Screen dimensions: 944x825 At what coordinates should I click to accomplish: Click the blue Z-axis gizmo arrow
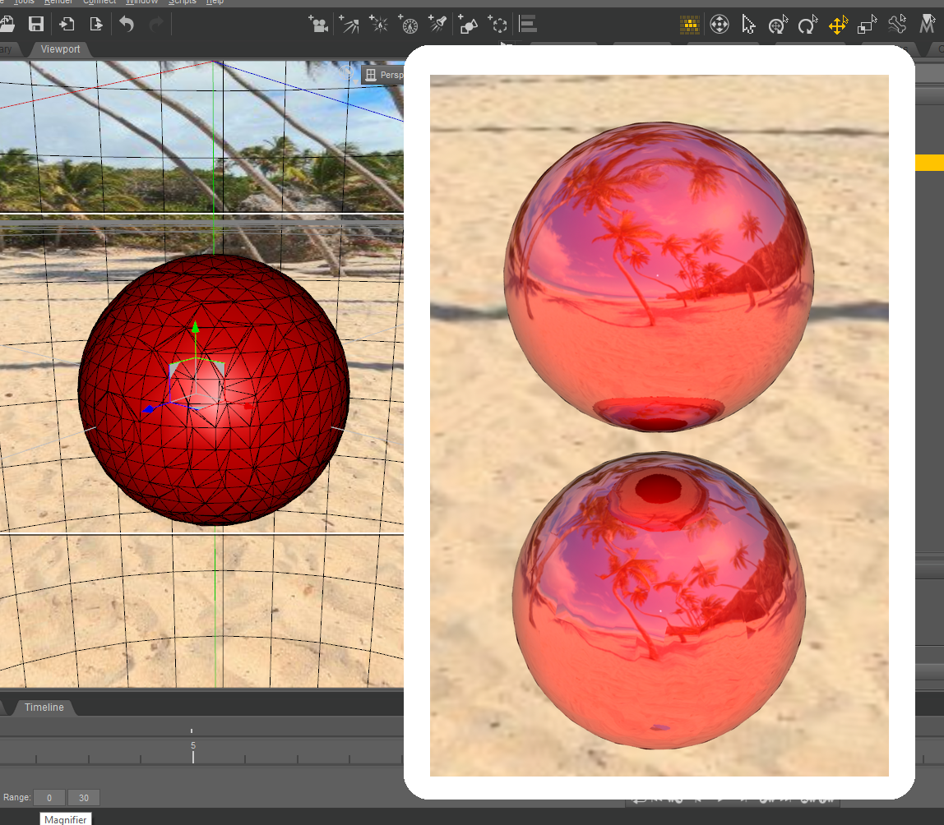click(x=148, y=409)
